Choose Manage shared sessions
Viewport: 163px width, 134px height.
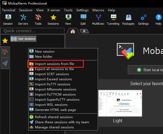coord(63,127)
